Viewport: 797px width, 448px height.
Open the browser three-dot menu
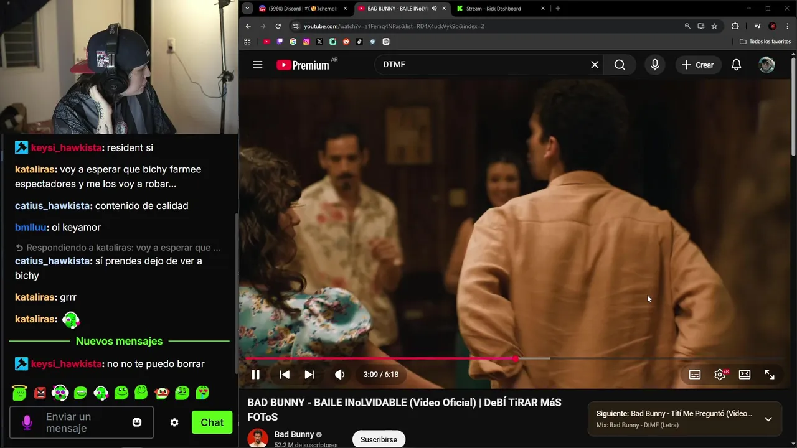pyautogui.click(x=786, y=26)
